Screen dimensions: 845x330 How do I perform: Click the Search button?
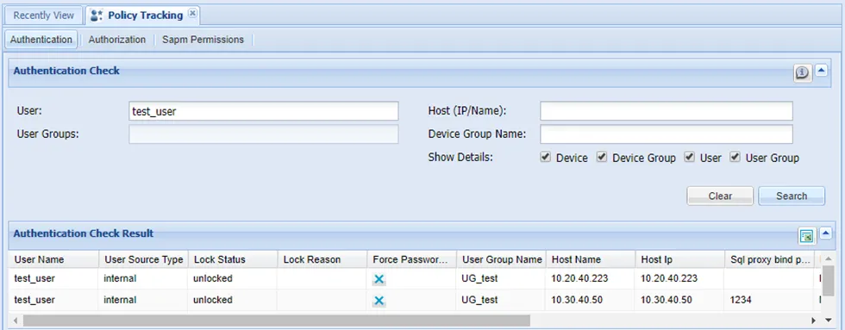792,196
